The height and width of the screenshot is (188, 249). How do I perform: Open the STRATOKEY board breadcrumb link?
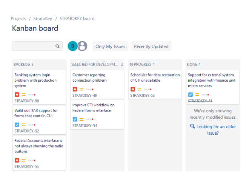77,19
